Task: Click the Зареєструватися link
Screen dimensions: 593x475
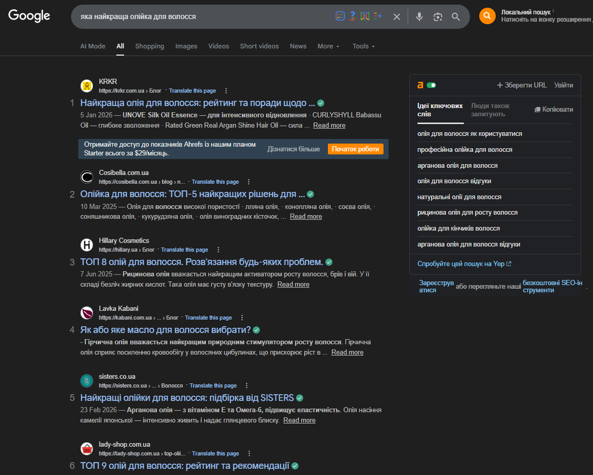Action: [x=437, y=286]
